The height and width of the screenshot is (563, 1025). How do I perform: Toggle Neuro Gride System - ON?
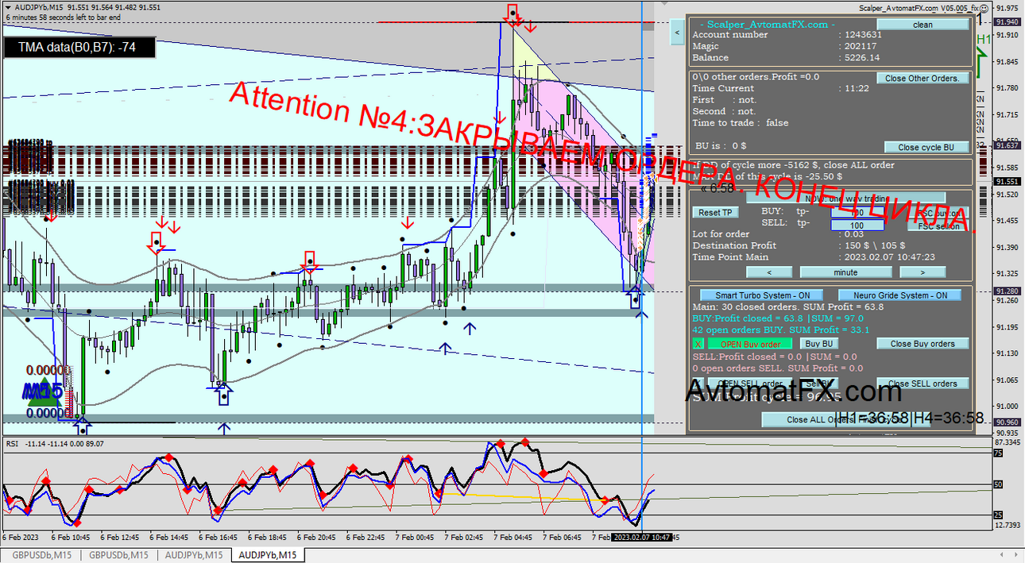899,295
